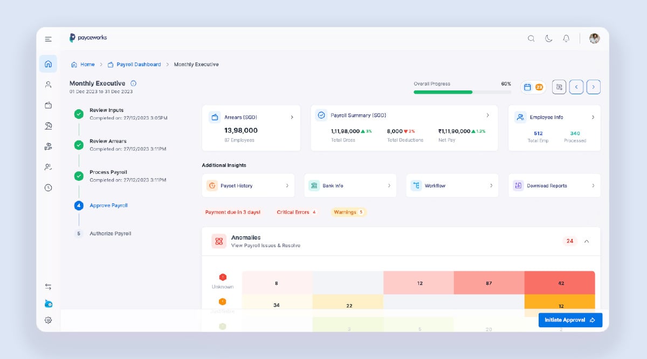Collapse the Anomalies section chevron
The width and height of the screenshot is (647, 359).
(587, 241)
